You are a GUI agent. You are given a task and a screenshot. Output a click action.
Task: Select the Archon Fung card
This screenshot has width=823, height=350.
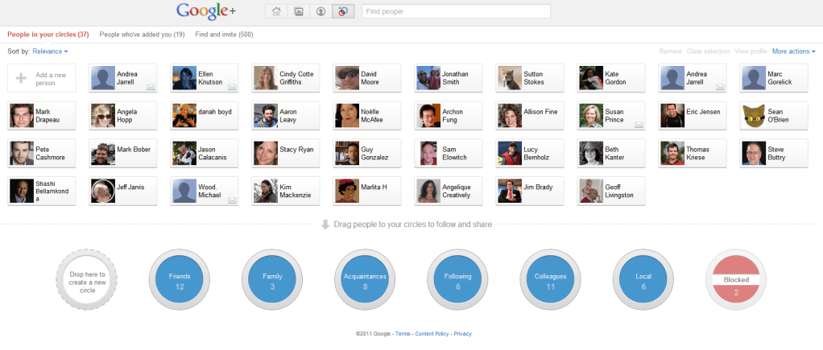(x=449, y=116)
